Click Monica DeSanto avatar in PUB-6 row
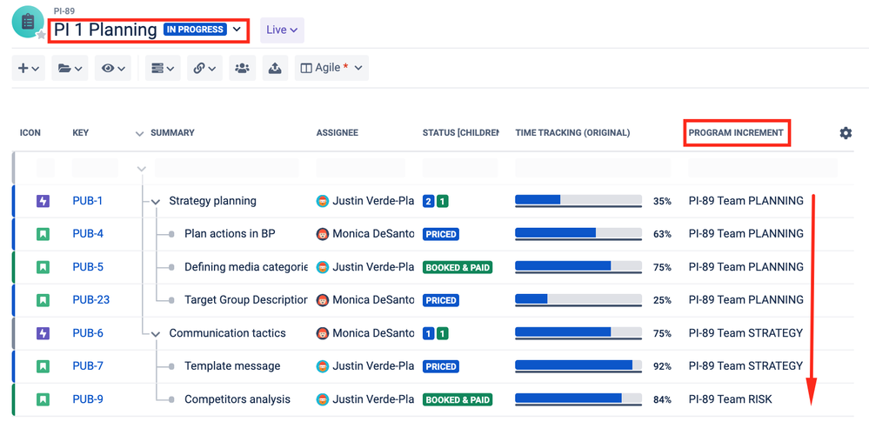The height and width of the screenshot is (435, 869). 323,333
